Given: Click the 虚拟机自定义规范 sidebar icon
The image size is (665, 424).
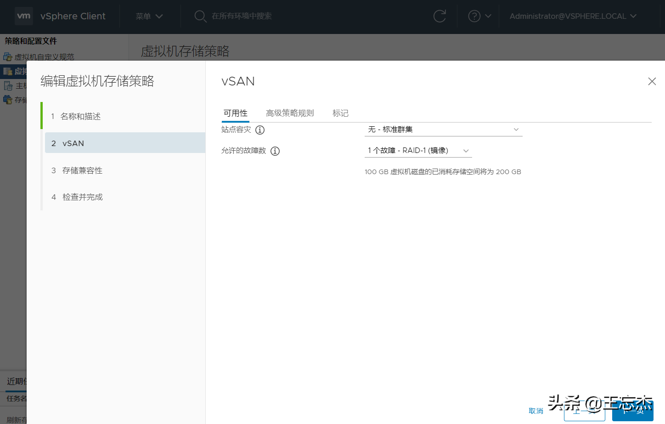Looking at the screenshot, I should click(x=7, y=57).
